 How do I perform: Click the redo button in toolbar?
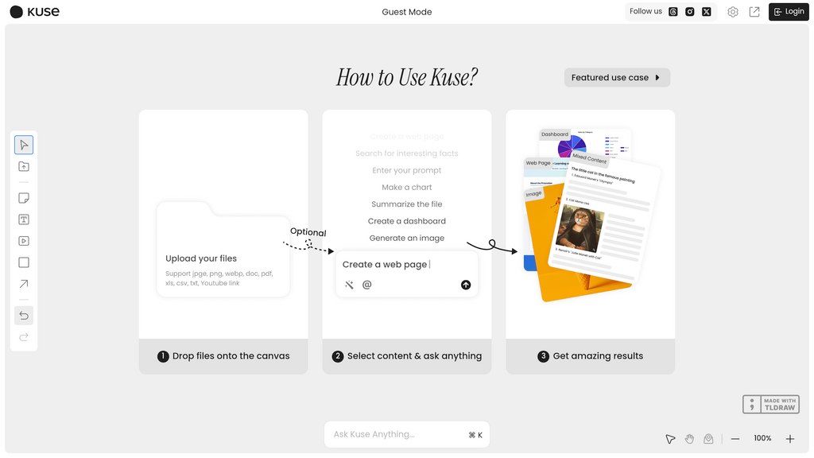tap(24, 337)
